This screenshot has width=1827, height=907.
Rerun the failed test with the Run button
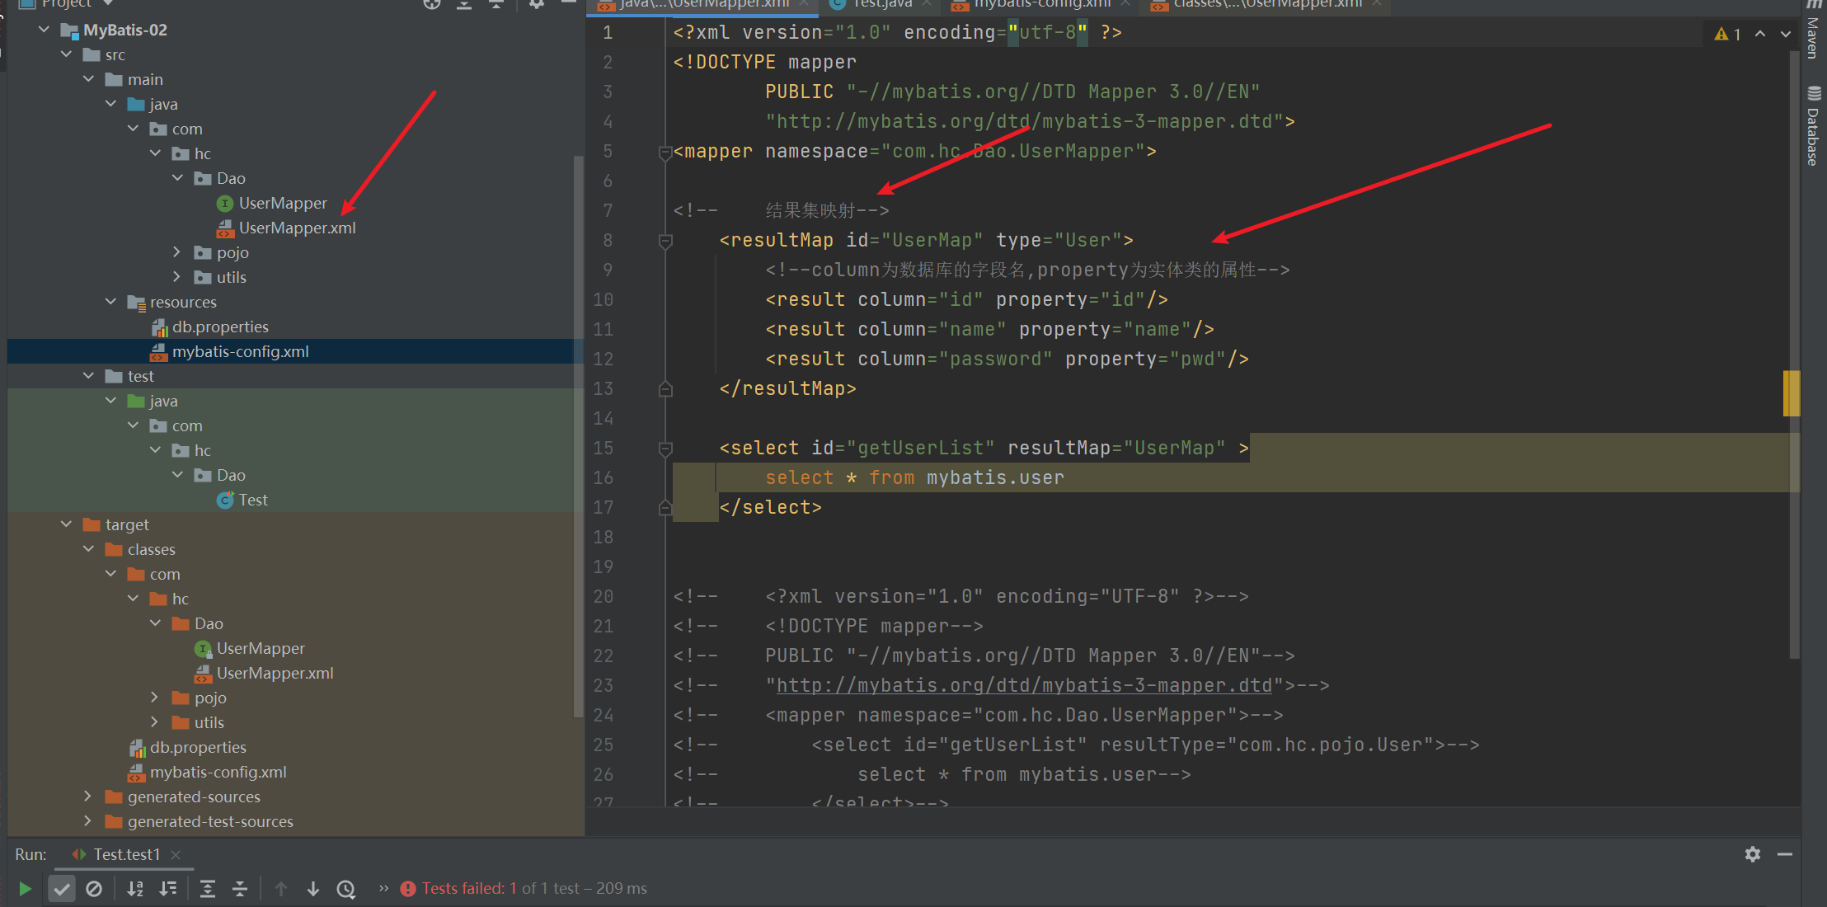pyautogui.click(x=25, y=889)
